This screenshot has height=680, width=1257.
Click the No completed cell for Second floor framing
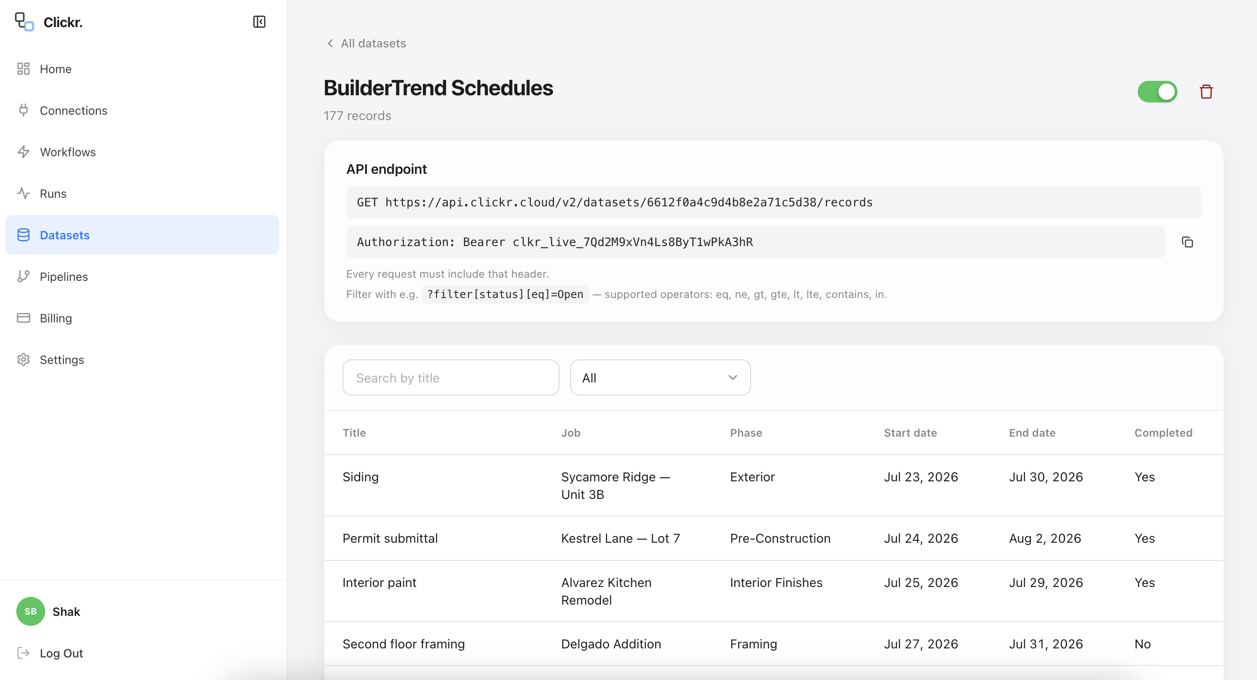1142,644
